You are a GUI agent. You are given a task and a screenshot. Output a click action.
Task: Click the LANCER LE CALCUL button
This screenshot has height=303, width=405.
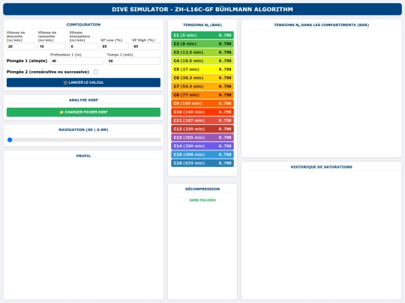[83, 82]
